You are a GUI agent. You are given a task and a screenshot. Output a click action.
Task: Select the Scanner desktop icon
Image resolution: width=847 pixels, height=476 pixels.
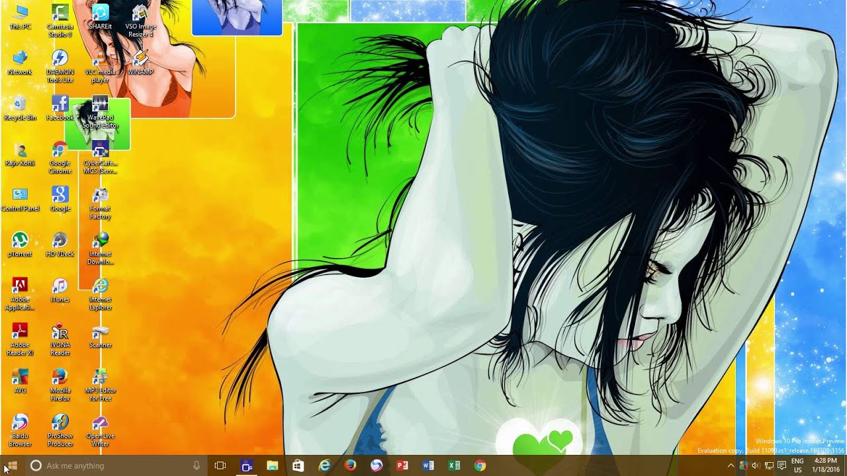[101, 336]
